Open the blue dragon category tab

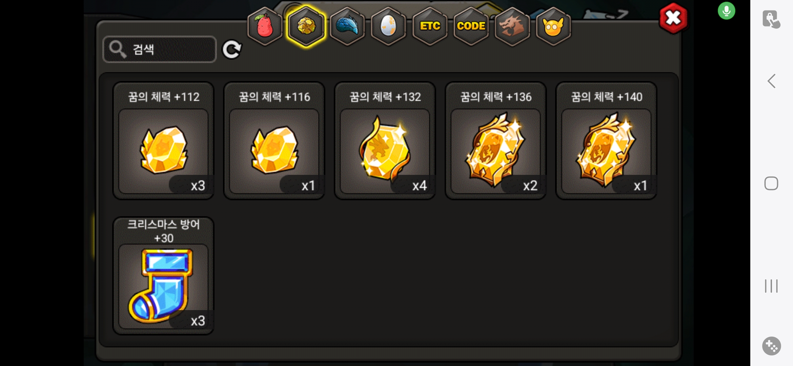(x=347, y=26)
